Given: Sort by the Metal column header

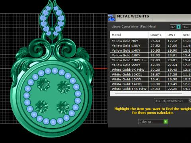Looking at the screenshot, I should point(129,35).
